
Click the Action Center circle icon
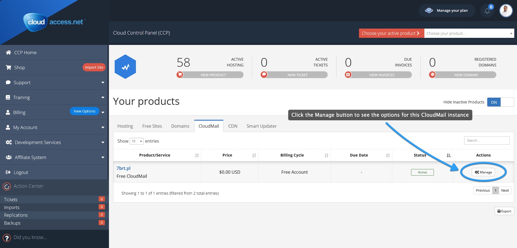7,186
